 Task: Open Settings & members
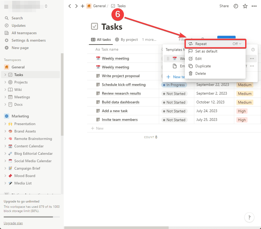tap(28, 40)
